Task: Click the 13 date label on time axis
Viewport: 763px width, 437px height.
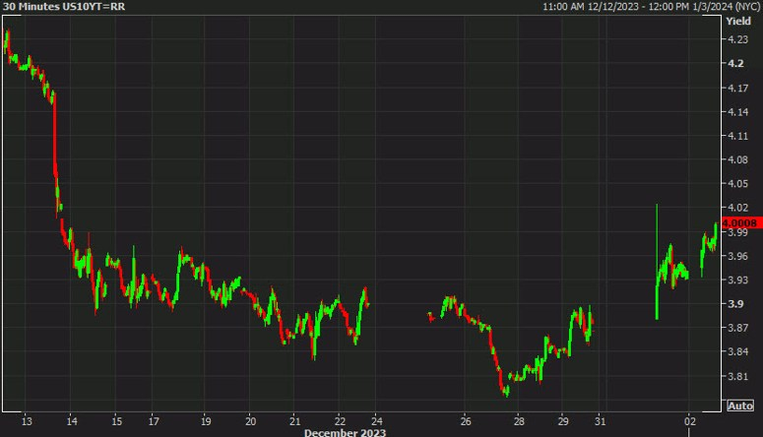Action: pyautogui.click(x=27, y=421)
